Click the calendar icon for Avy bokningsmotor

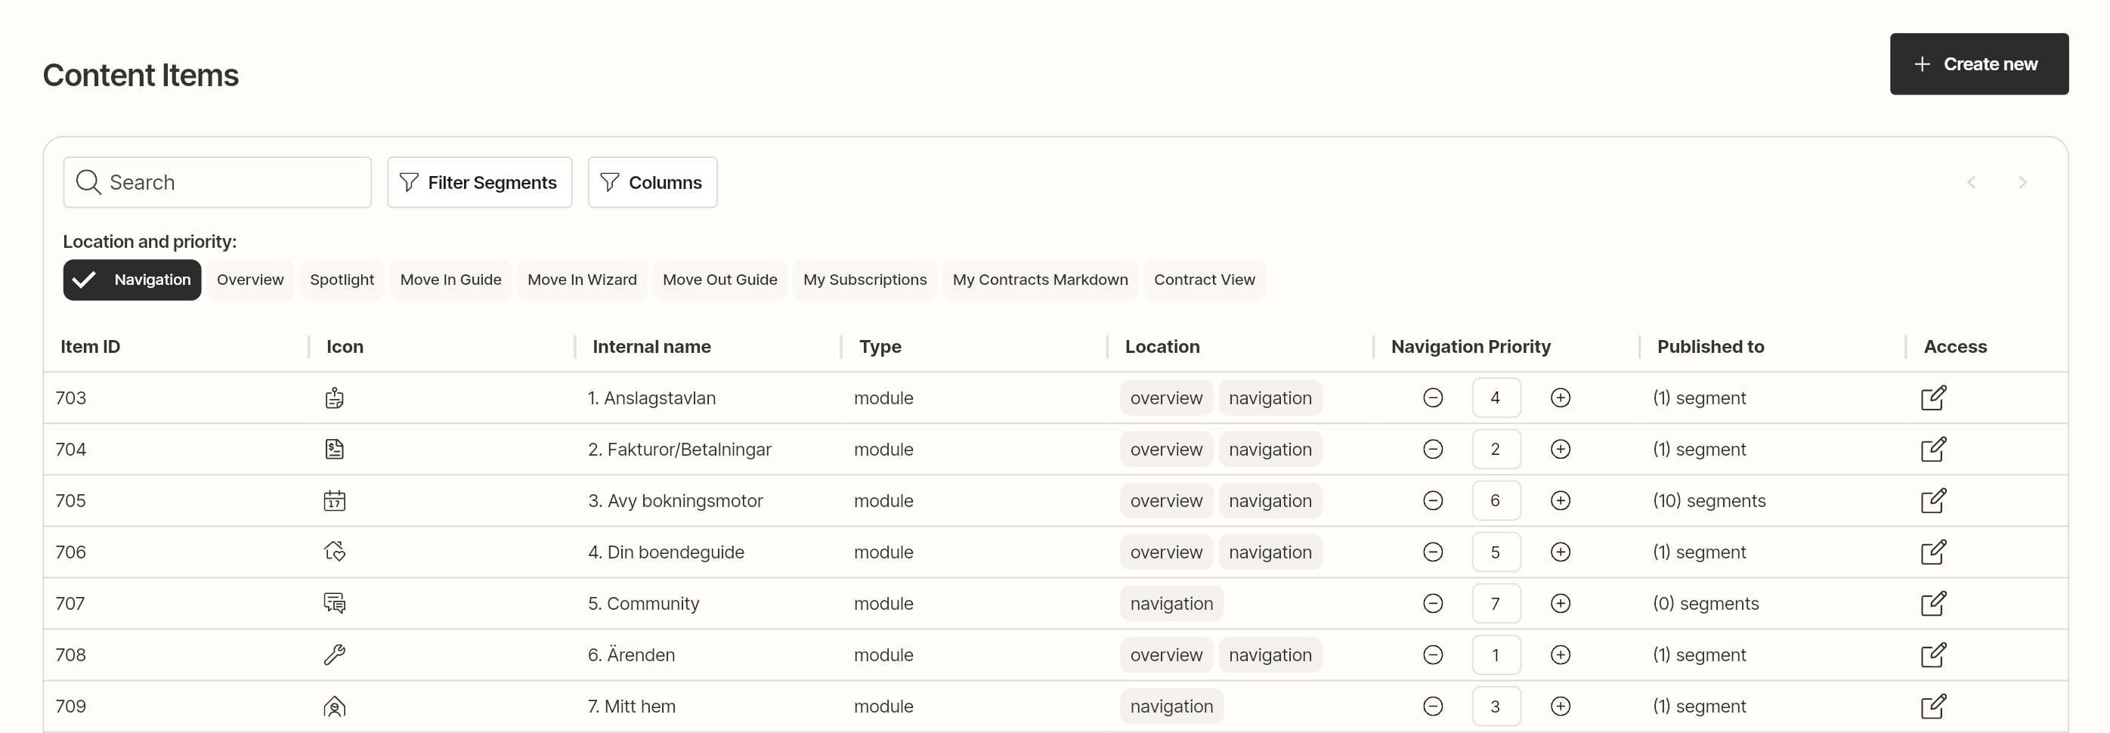[x=334, y=500]
